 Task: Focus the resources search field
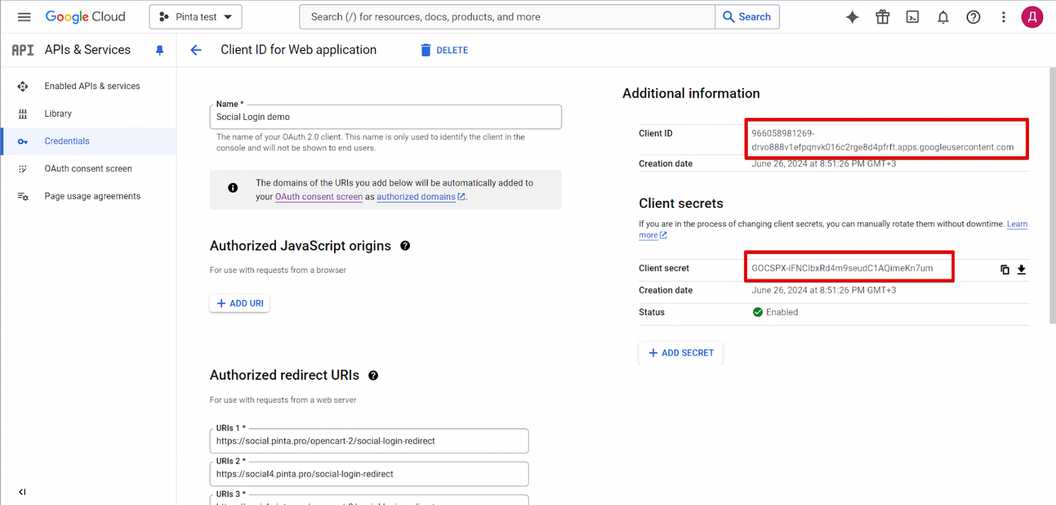coord(507,17)
